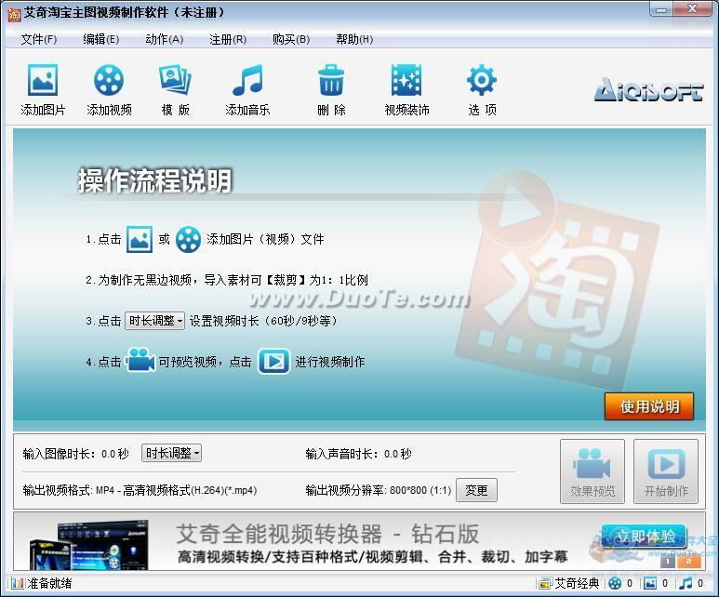The width and height of the screenshot is (719, 597).
Task: Click the 准备就绪 status text
Action: (x=49, y=583)
